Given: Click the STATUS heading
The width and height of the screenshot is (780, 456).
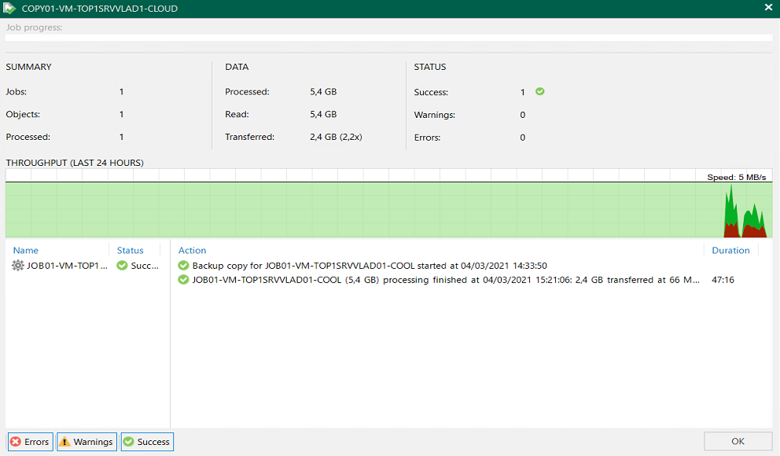Looking at the screenshot, I should point(430,67).
